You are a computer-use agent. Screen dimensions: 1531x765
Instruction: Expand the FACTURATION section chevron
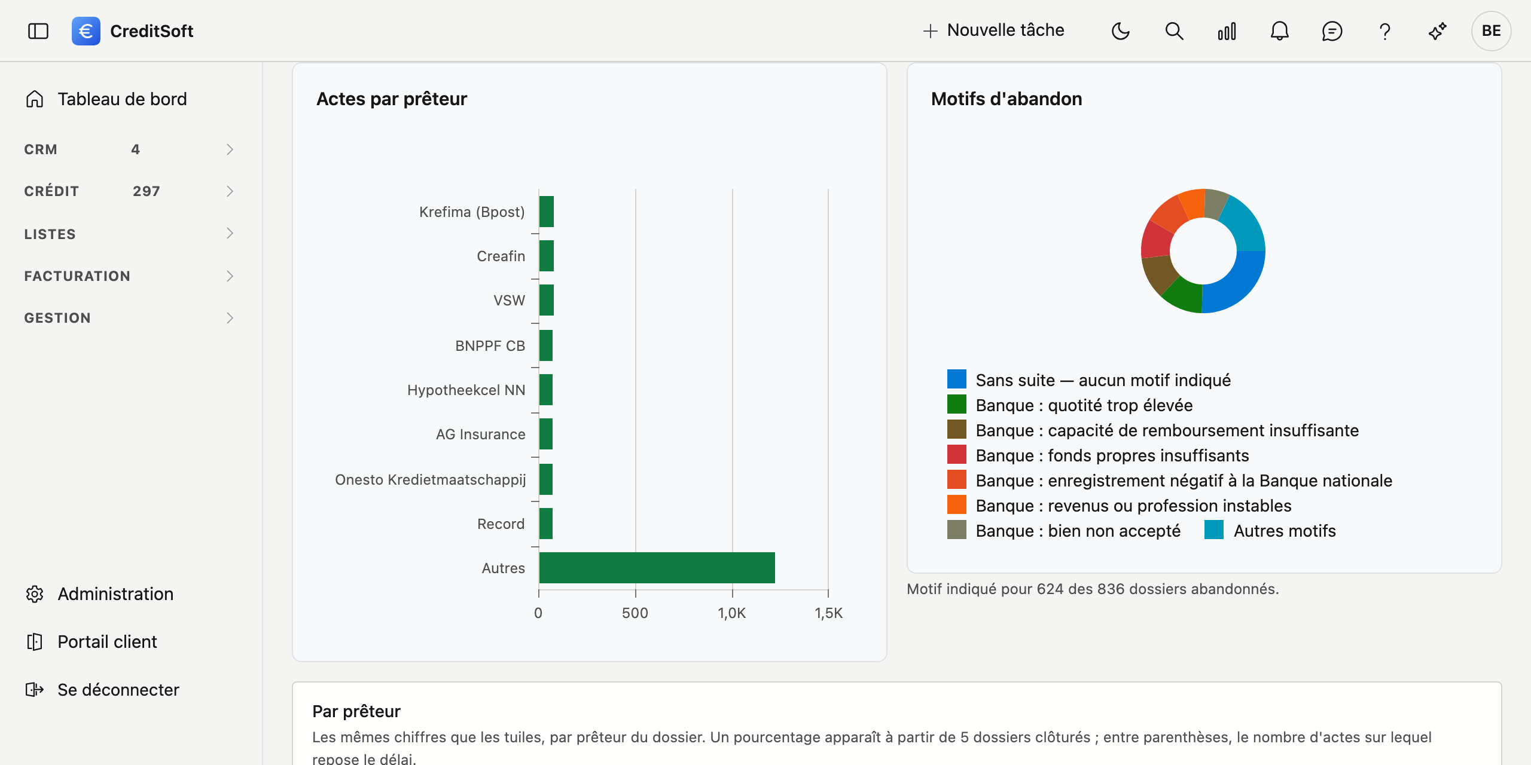point(230,276)
